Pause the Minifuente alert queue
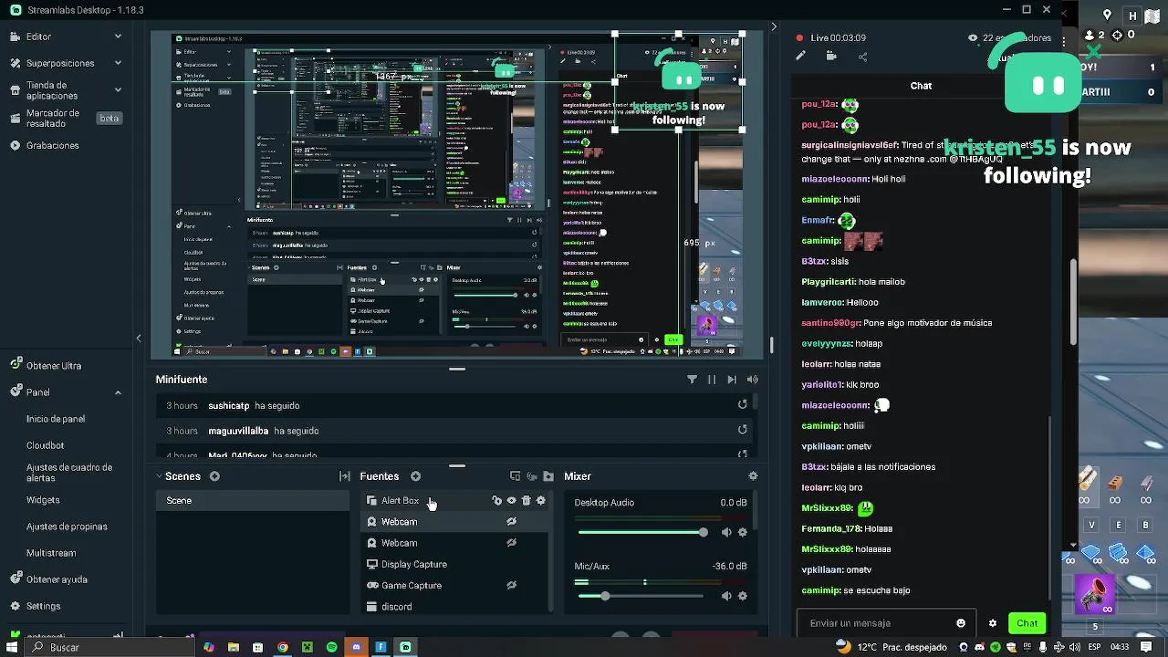 pyautogui.click(x=712, y=380)
